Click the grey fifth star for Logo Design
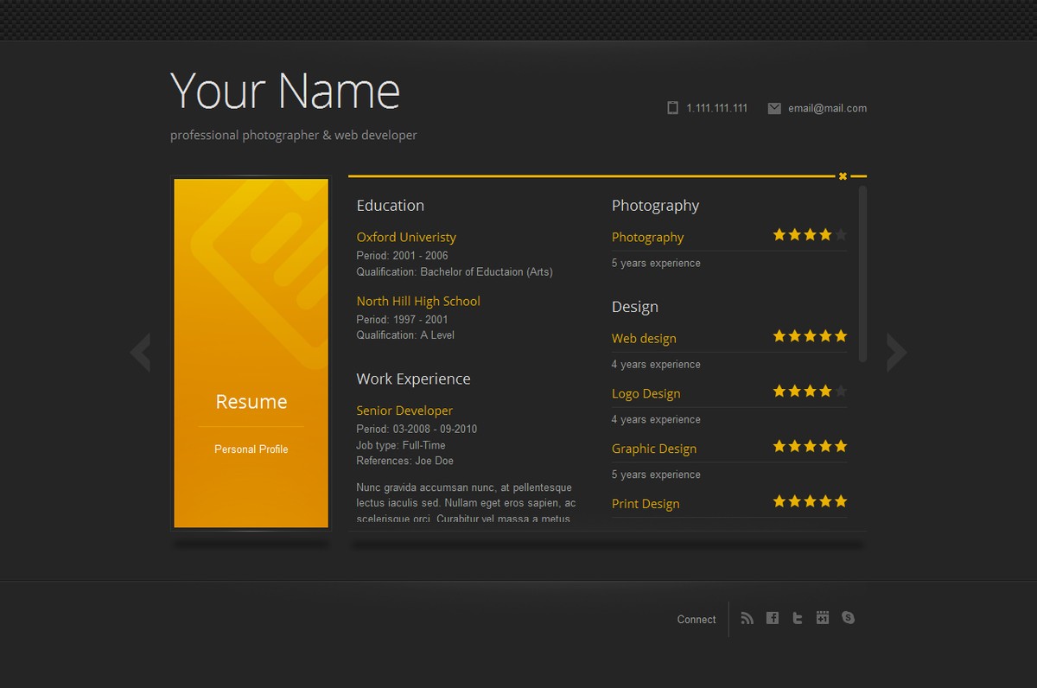This screenshot has width=1037, height=688. (x=841, y=392)
